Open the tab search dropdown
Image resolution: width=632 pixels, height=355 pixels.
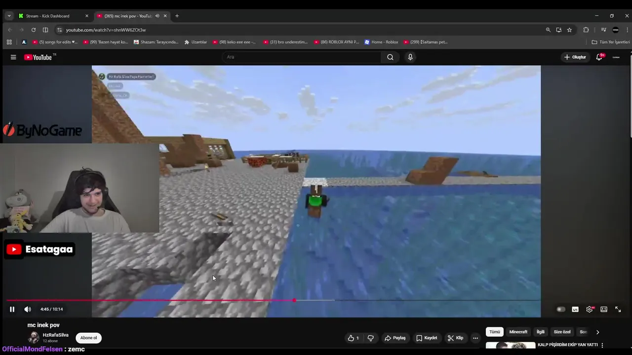9,16
